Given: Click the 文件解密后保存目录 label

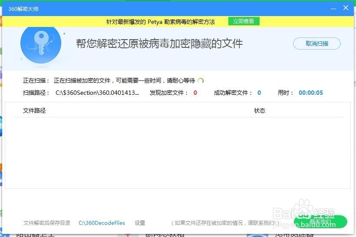Looking at the screenshot, I should tap(47, 223).
